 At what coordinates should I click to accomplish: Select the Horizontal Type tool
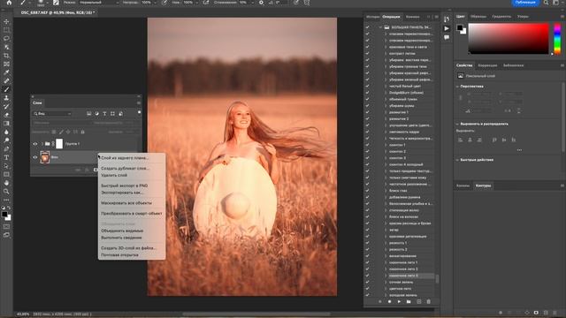[6, 157]
